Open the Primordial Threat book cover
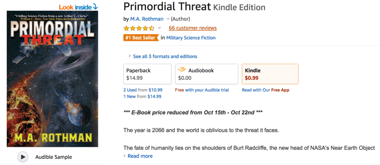Viewport: 380px width, 165px height. (x=52, y=79)
